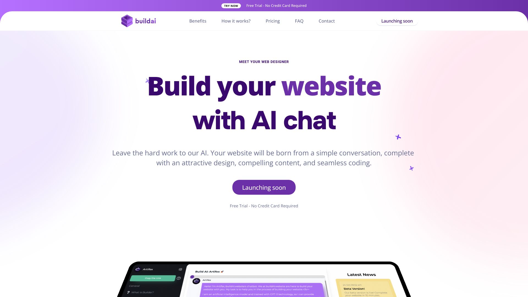Screen dimensions: 528x297
Task: Click the star/asterisk decorative icon right-center
Action: coord(398,137)
